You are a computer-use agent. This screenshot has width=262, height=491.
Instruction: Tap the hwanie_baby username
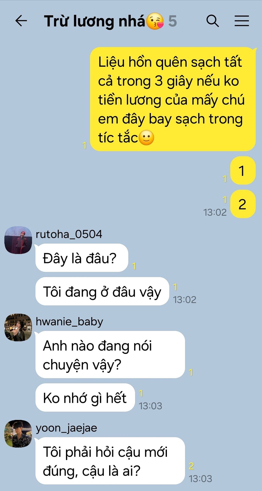pos(69,322)
